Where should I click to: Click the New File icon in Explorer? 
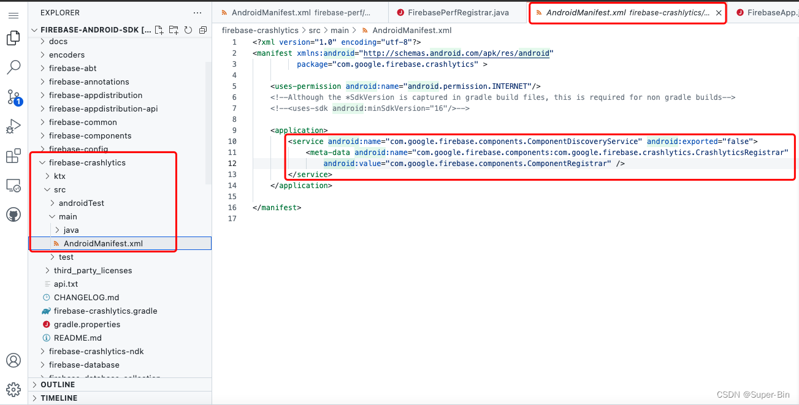pyautogui.click(x=159, y=29)
